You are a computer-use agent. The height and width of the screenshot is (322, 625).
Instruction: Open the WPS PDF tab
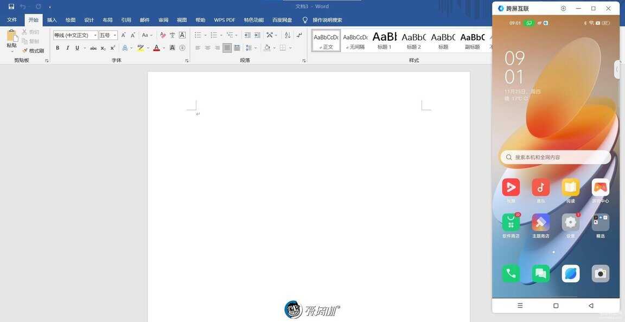(x=225, y=20)
